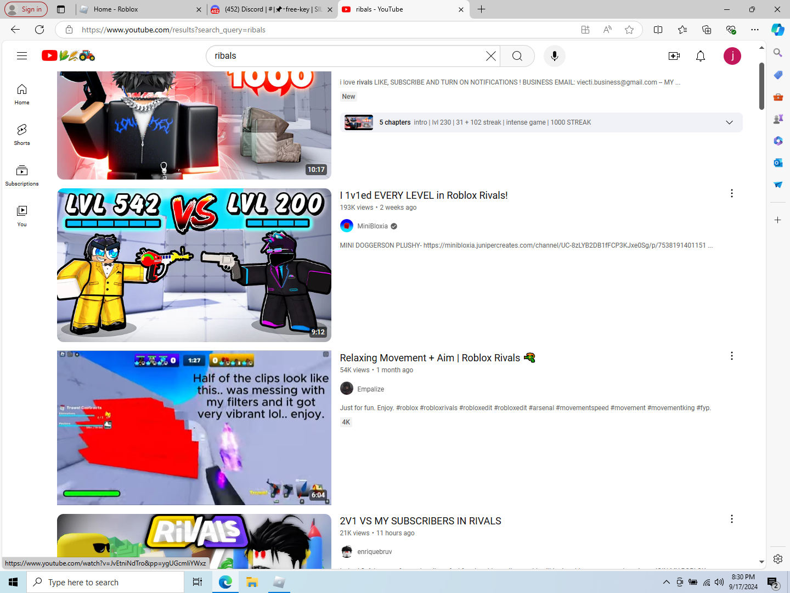Open the Outlook icon in the Edge sidebar
This screenshot has width=790, height=593.
(x=778, y=163)
